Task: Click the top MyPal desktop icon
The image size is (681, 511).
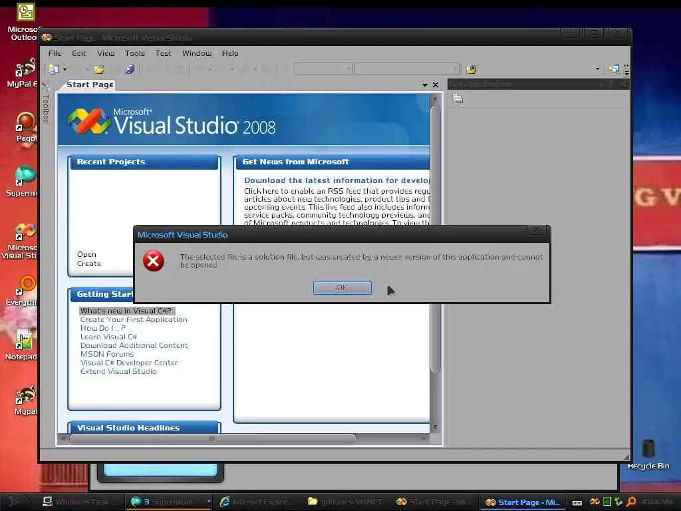Action: tap(23, 73)
